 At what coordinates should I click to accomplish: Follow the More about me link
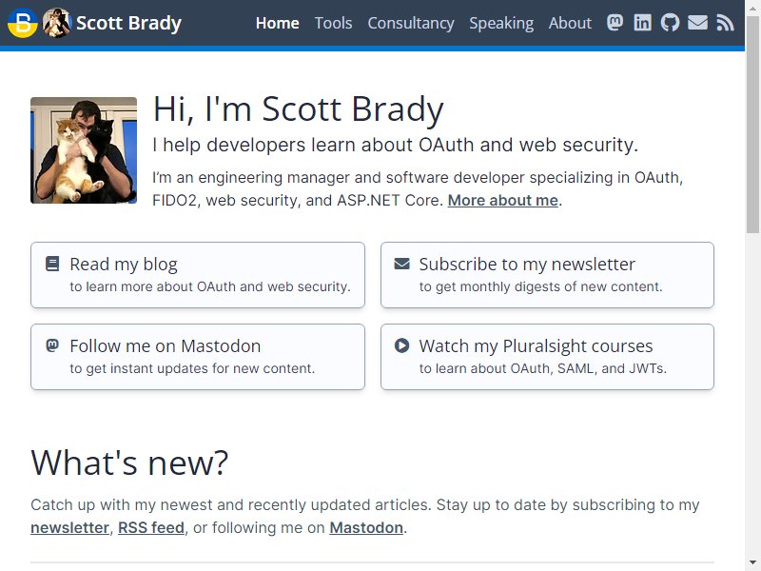point(503,201)
